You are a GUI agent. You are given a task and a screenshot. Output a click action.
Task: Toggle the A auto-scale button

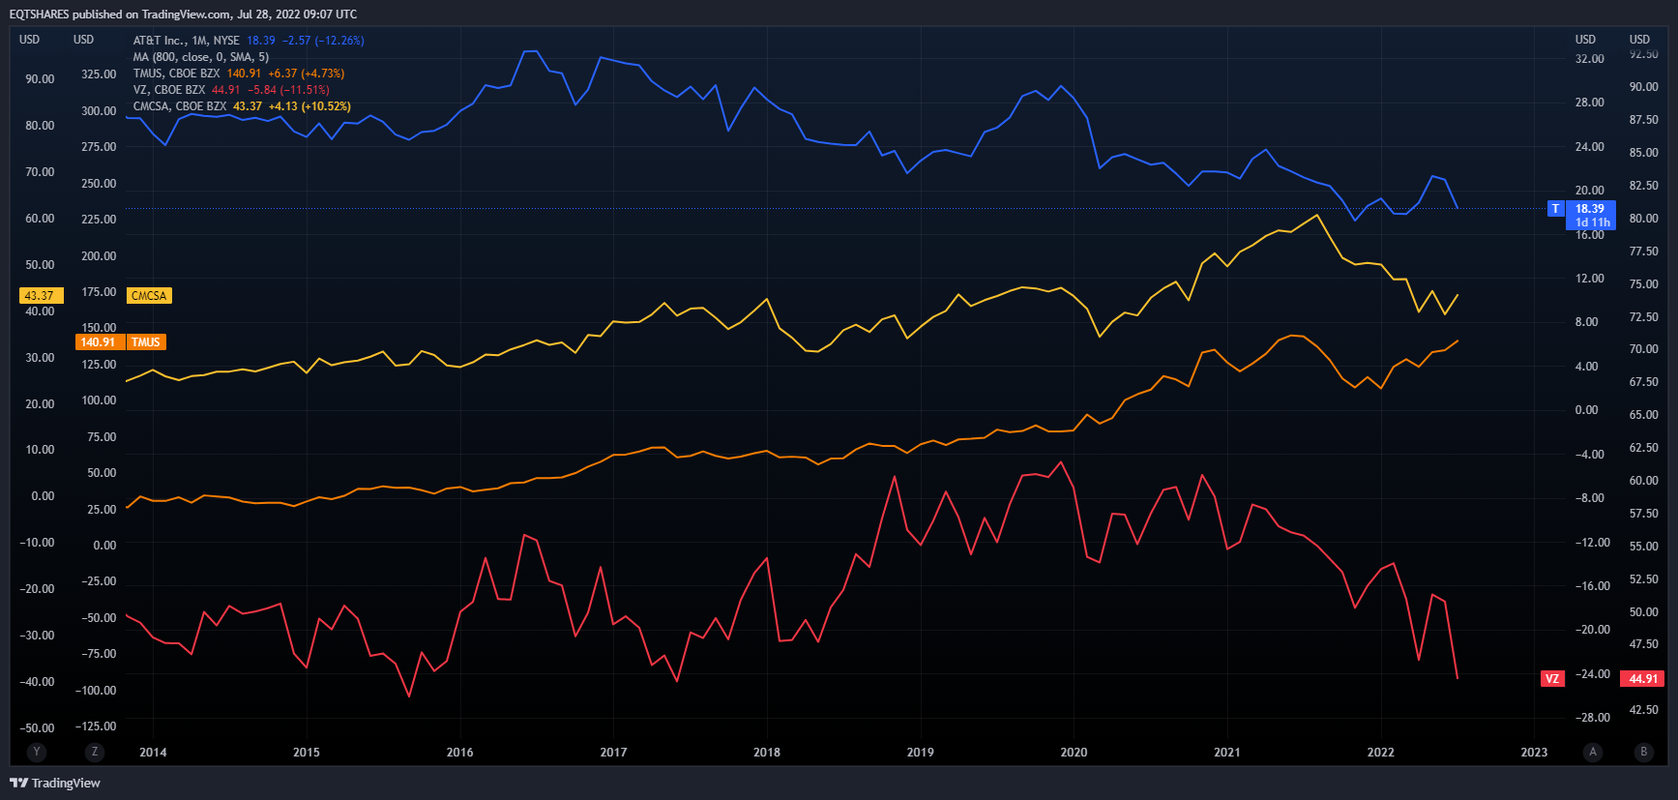pyautogui.click(x=1592, y=752)
